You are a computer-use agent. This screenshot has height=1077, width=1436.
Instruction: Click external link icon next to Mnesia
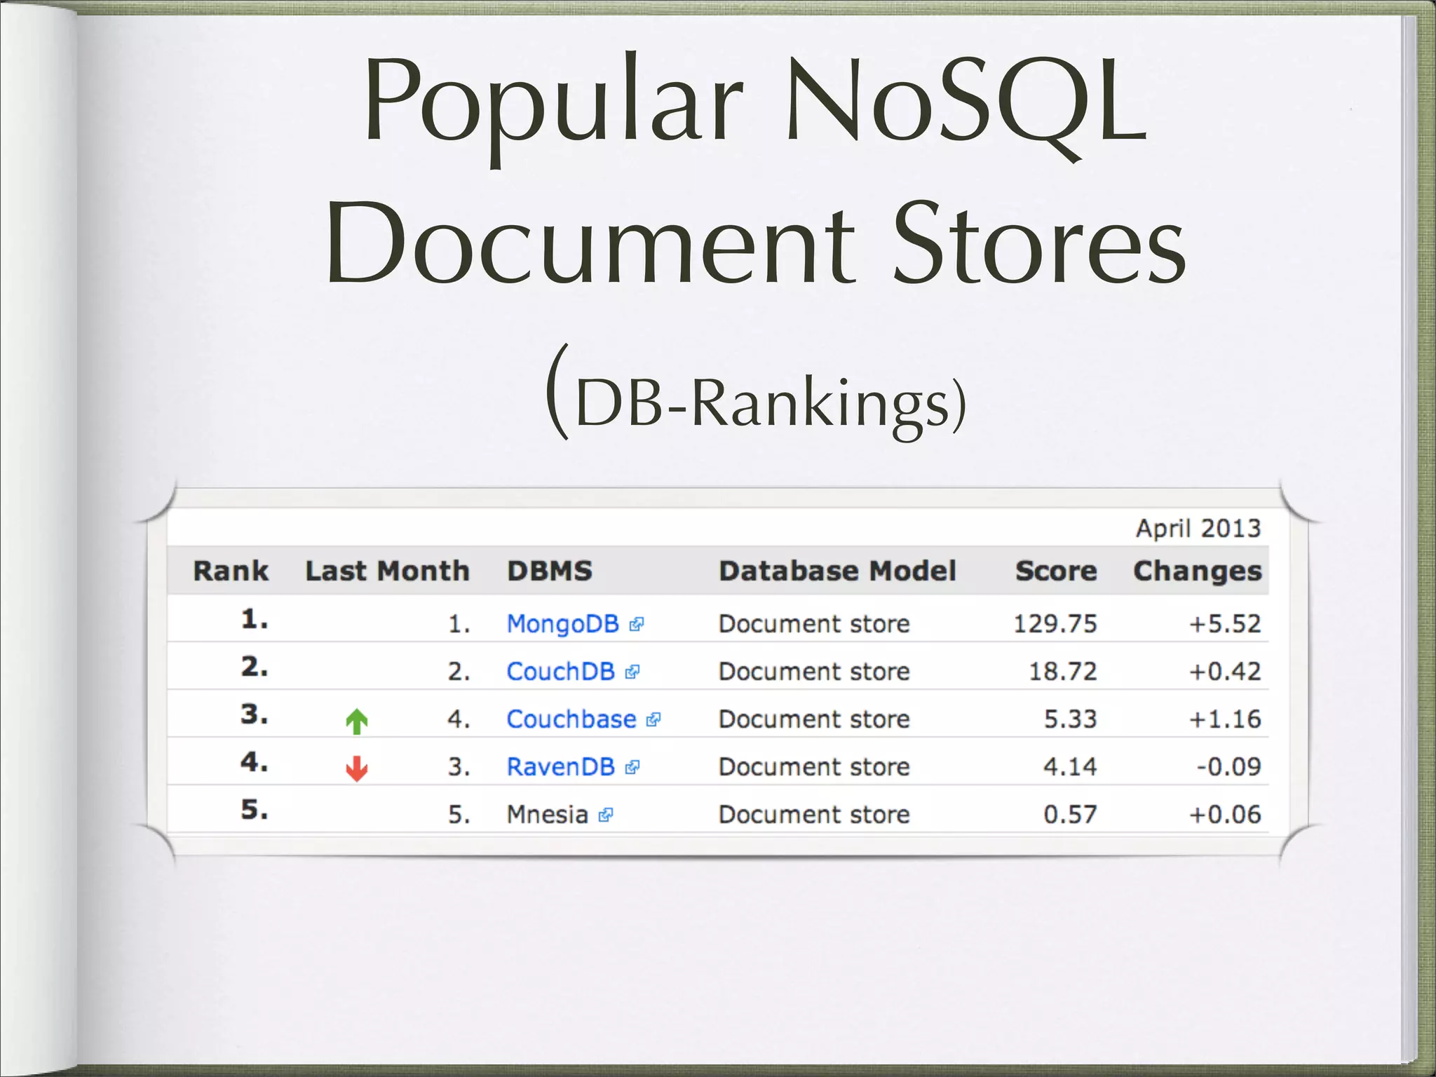[607, 815]
